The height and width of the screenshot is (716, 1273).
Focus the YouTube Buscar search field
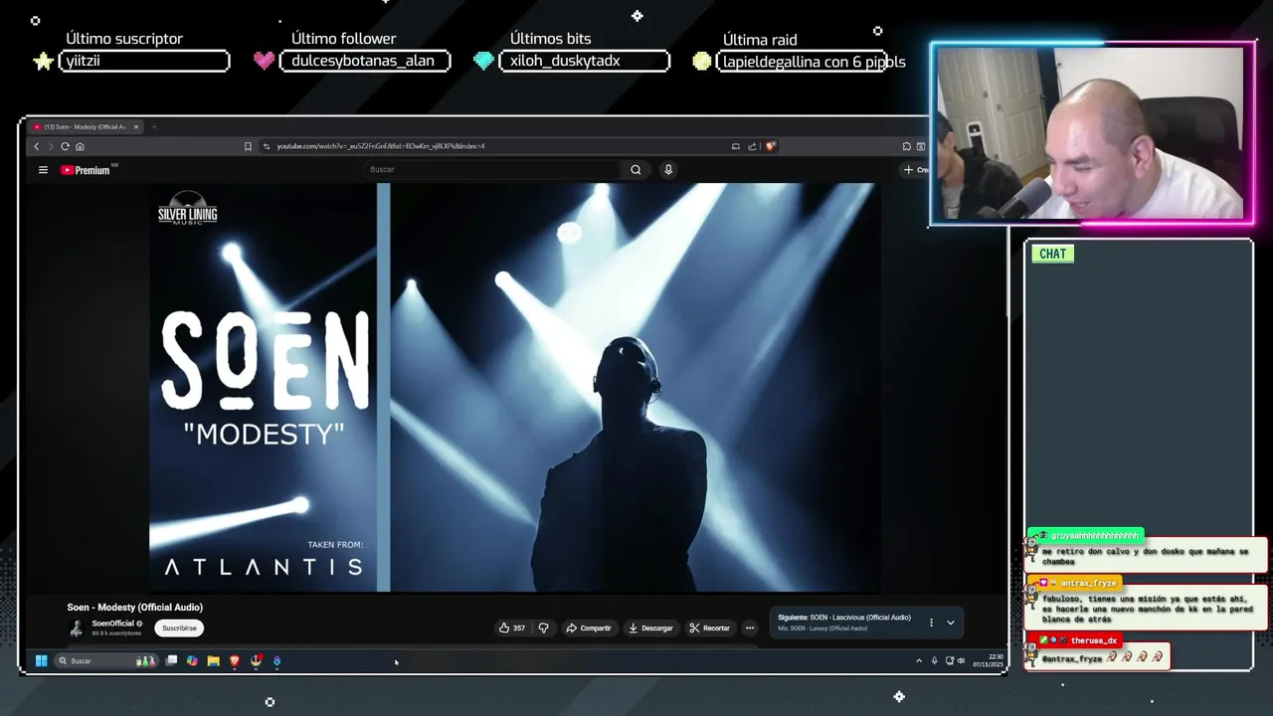click(492, 170)
